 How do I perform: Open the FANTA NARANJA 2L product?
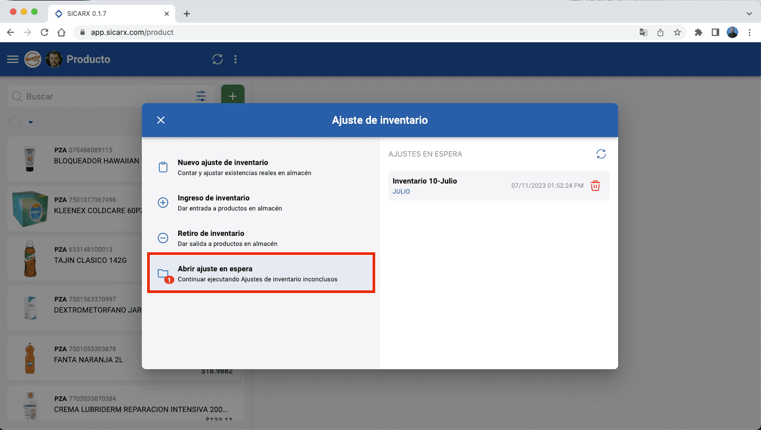pyautogui.click(x=88, y=360)
